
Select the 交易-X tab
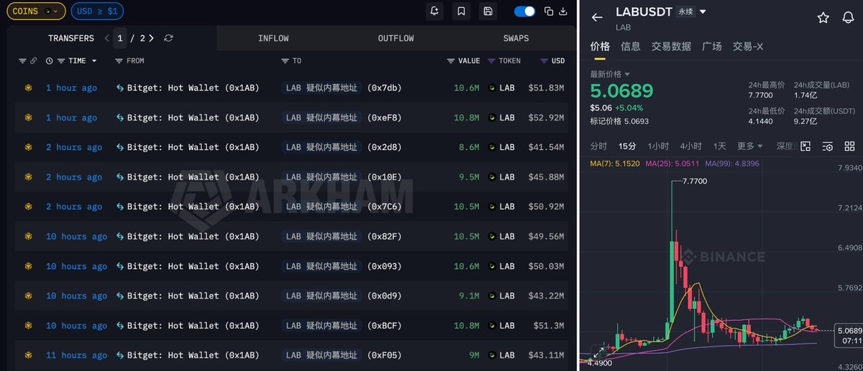(x=748, y=47)
